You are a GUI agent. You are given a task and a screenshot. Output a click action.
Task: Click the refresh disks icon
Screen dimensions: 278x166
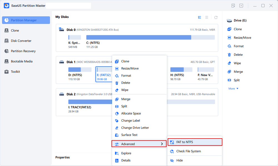point(216,17)
